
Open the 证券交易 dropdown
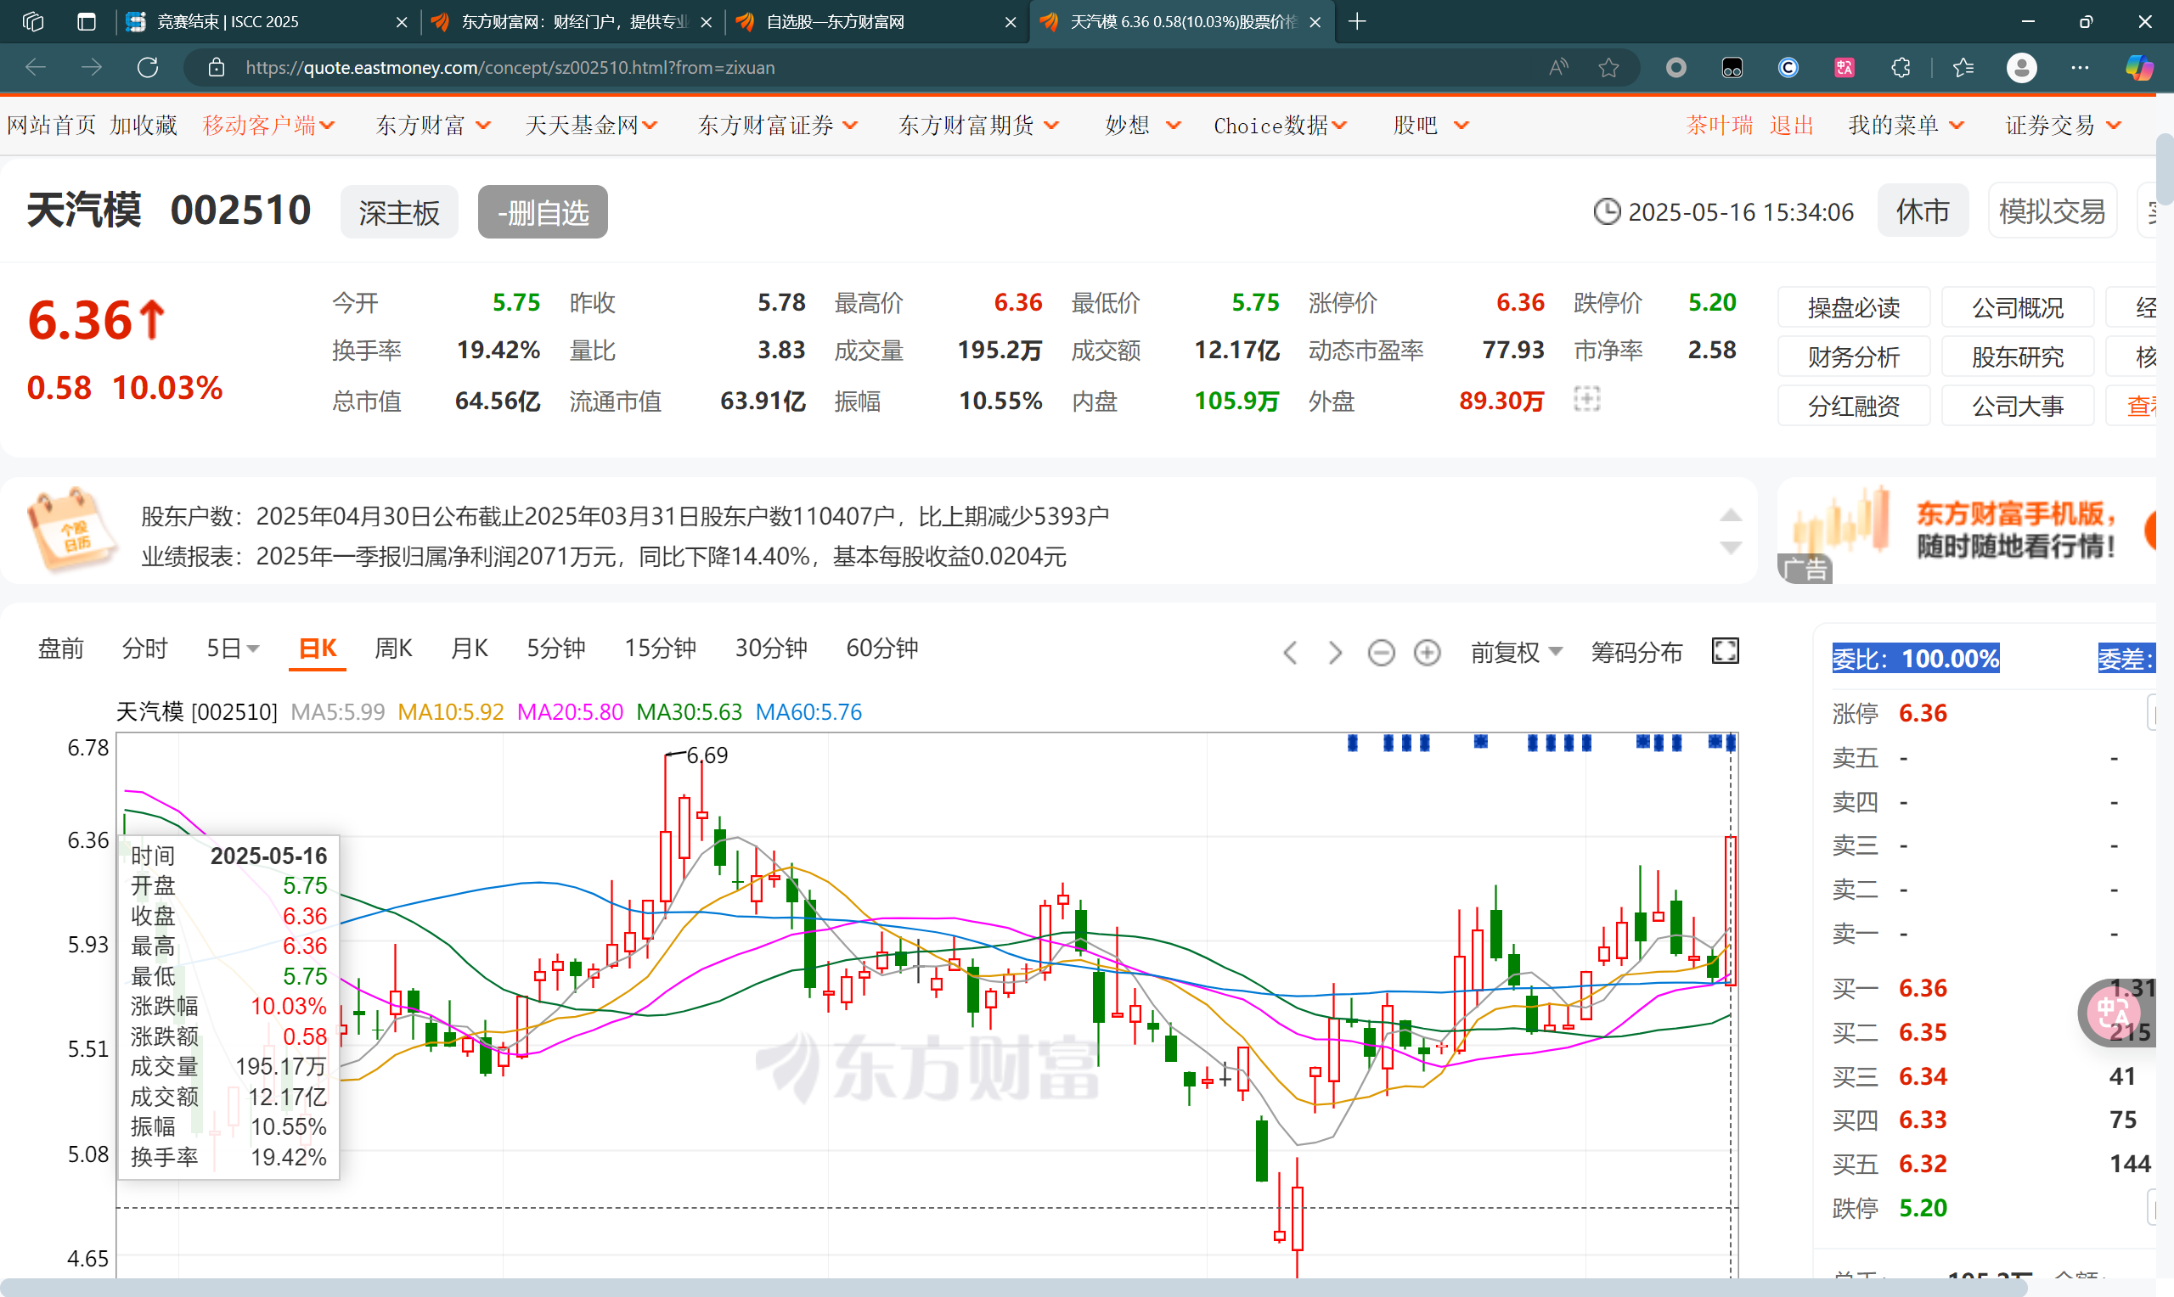(x=2062, y=125)
